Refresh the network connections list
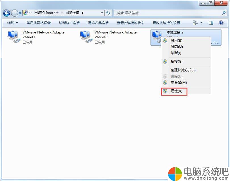The height and width of the screenshot is (181, 230). point(108,13)
